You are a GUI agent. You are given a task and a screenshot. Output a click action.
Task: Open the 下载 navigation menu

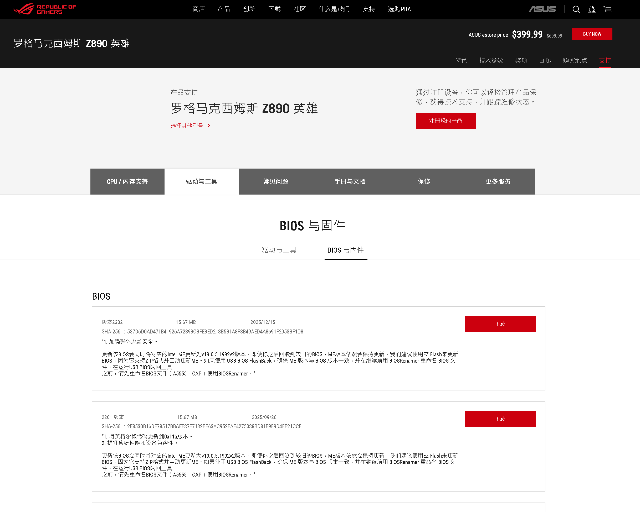pos(274,9)
